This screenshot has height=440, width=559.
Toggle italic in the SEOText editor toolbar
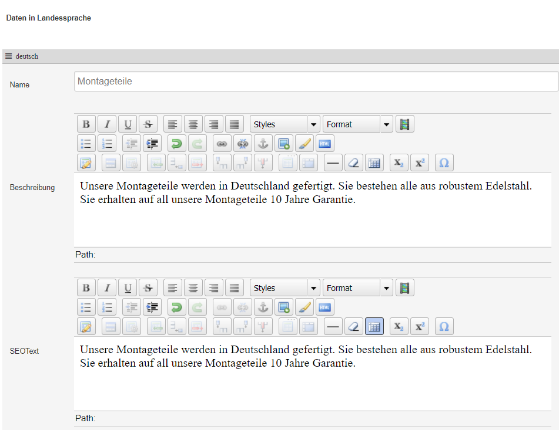(107, 288)
